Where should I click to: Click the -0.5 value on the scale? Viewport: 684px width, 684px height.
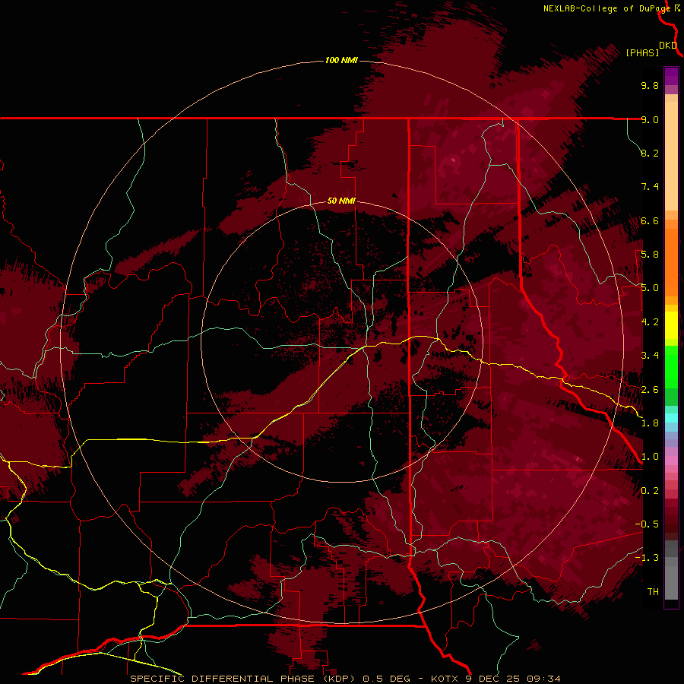647,524
